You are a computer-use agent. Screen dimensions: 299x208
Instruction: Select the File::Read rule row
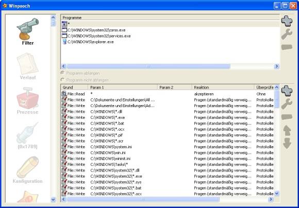(x=168, y=94)
